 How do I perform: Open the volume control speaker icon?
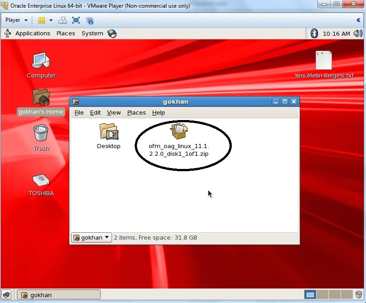(357, 34)
